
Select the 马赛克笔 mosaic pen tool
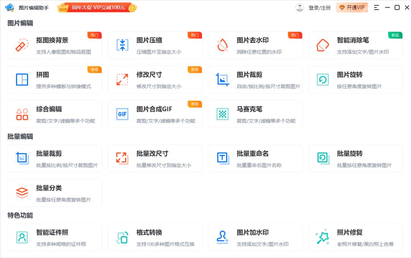[x=255, y=114]
